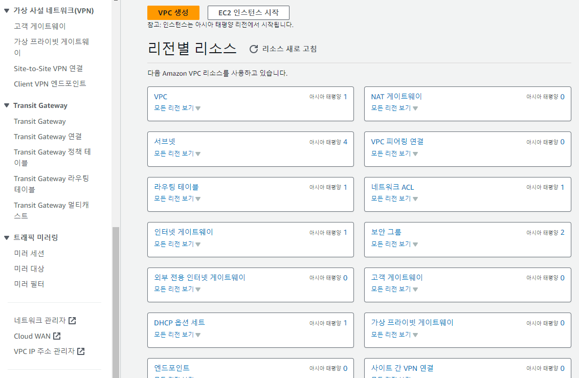This screenshot has width=579, height=378.
Task: Open the 보안 그룹 resource link
Action: pos(386,232)
